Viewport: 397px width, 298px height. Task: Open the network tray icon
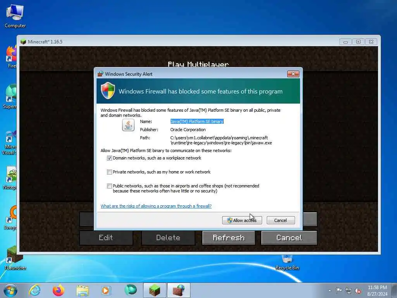(x=349, y=291)
